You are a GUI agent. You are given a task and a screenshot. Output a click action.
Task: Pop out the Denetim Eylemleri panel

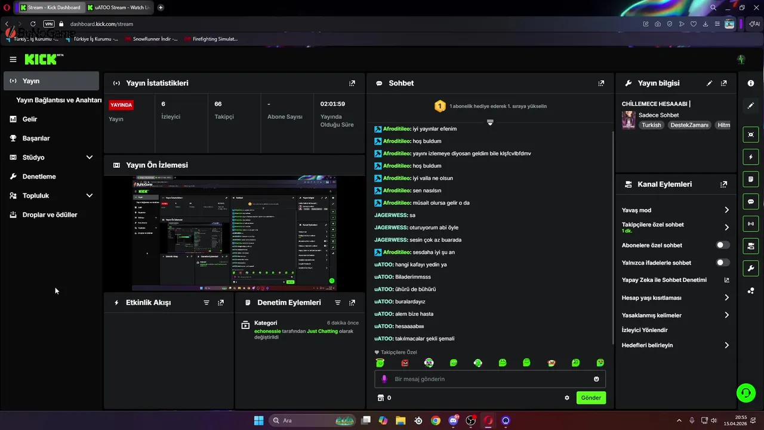point(352,303)
